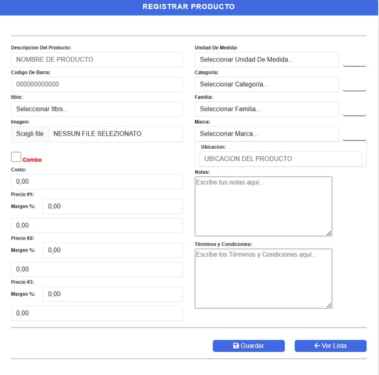Click the Margen % field under Precio #2
The width and height of the screenshot is (379, 375).
(x=113, y=250)
